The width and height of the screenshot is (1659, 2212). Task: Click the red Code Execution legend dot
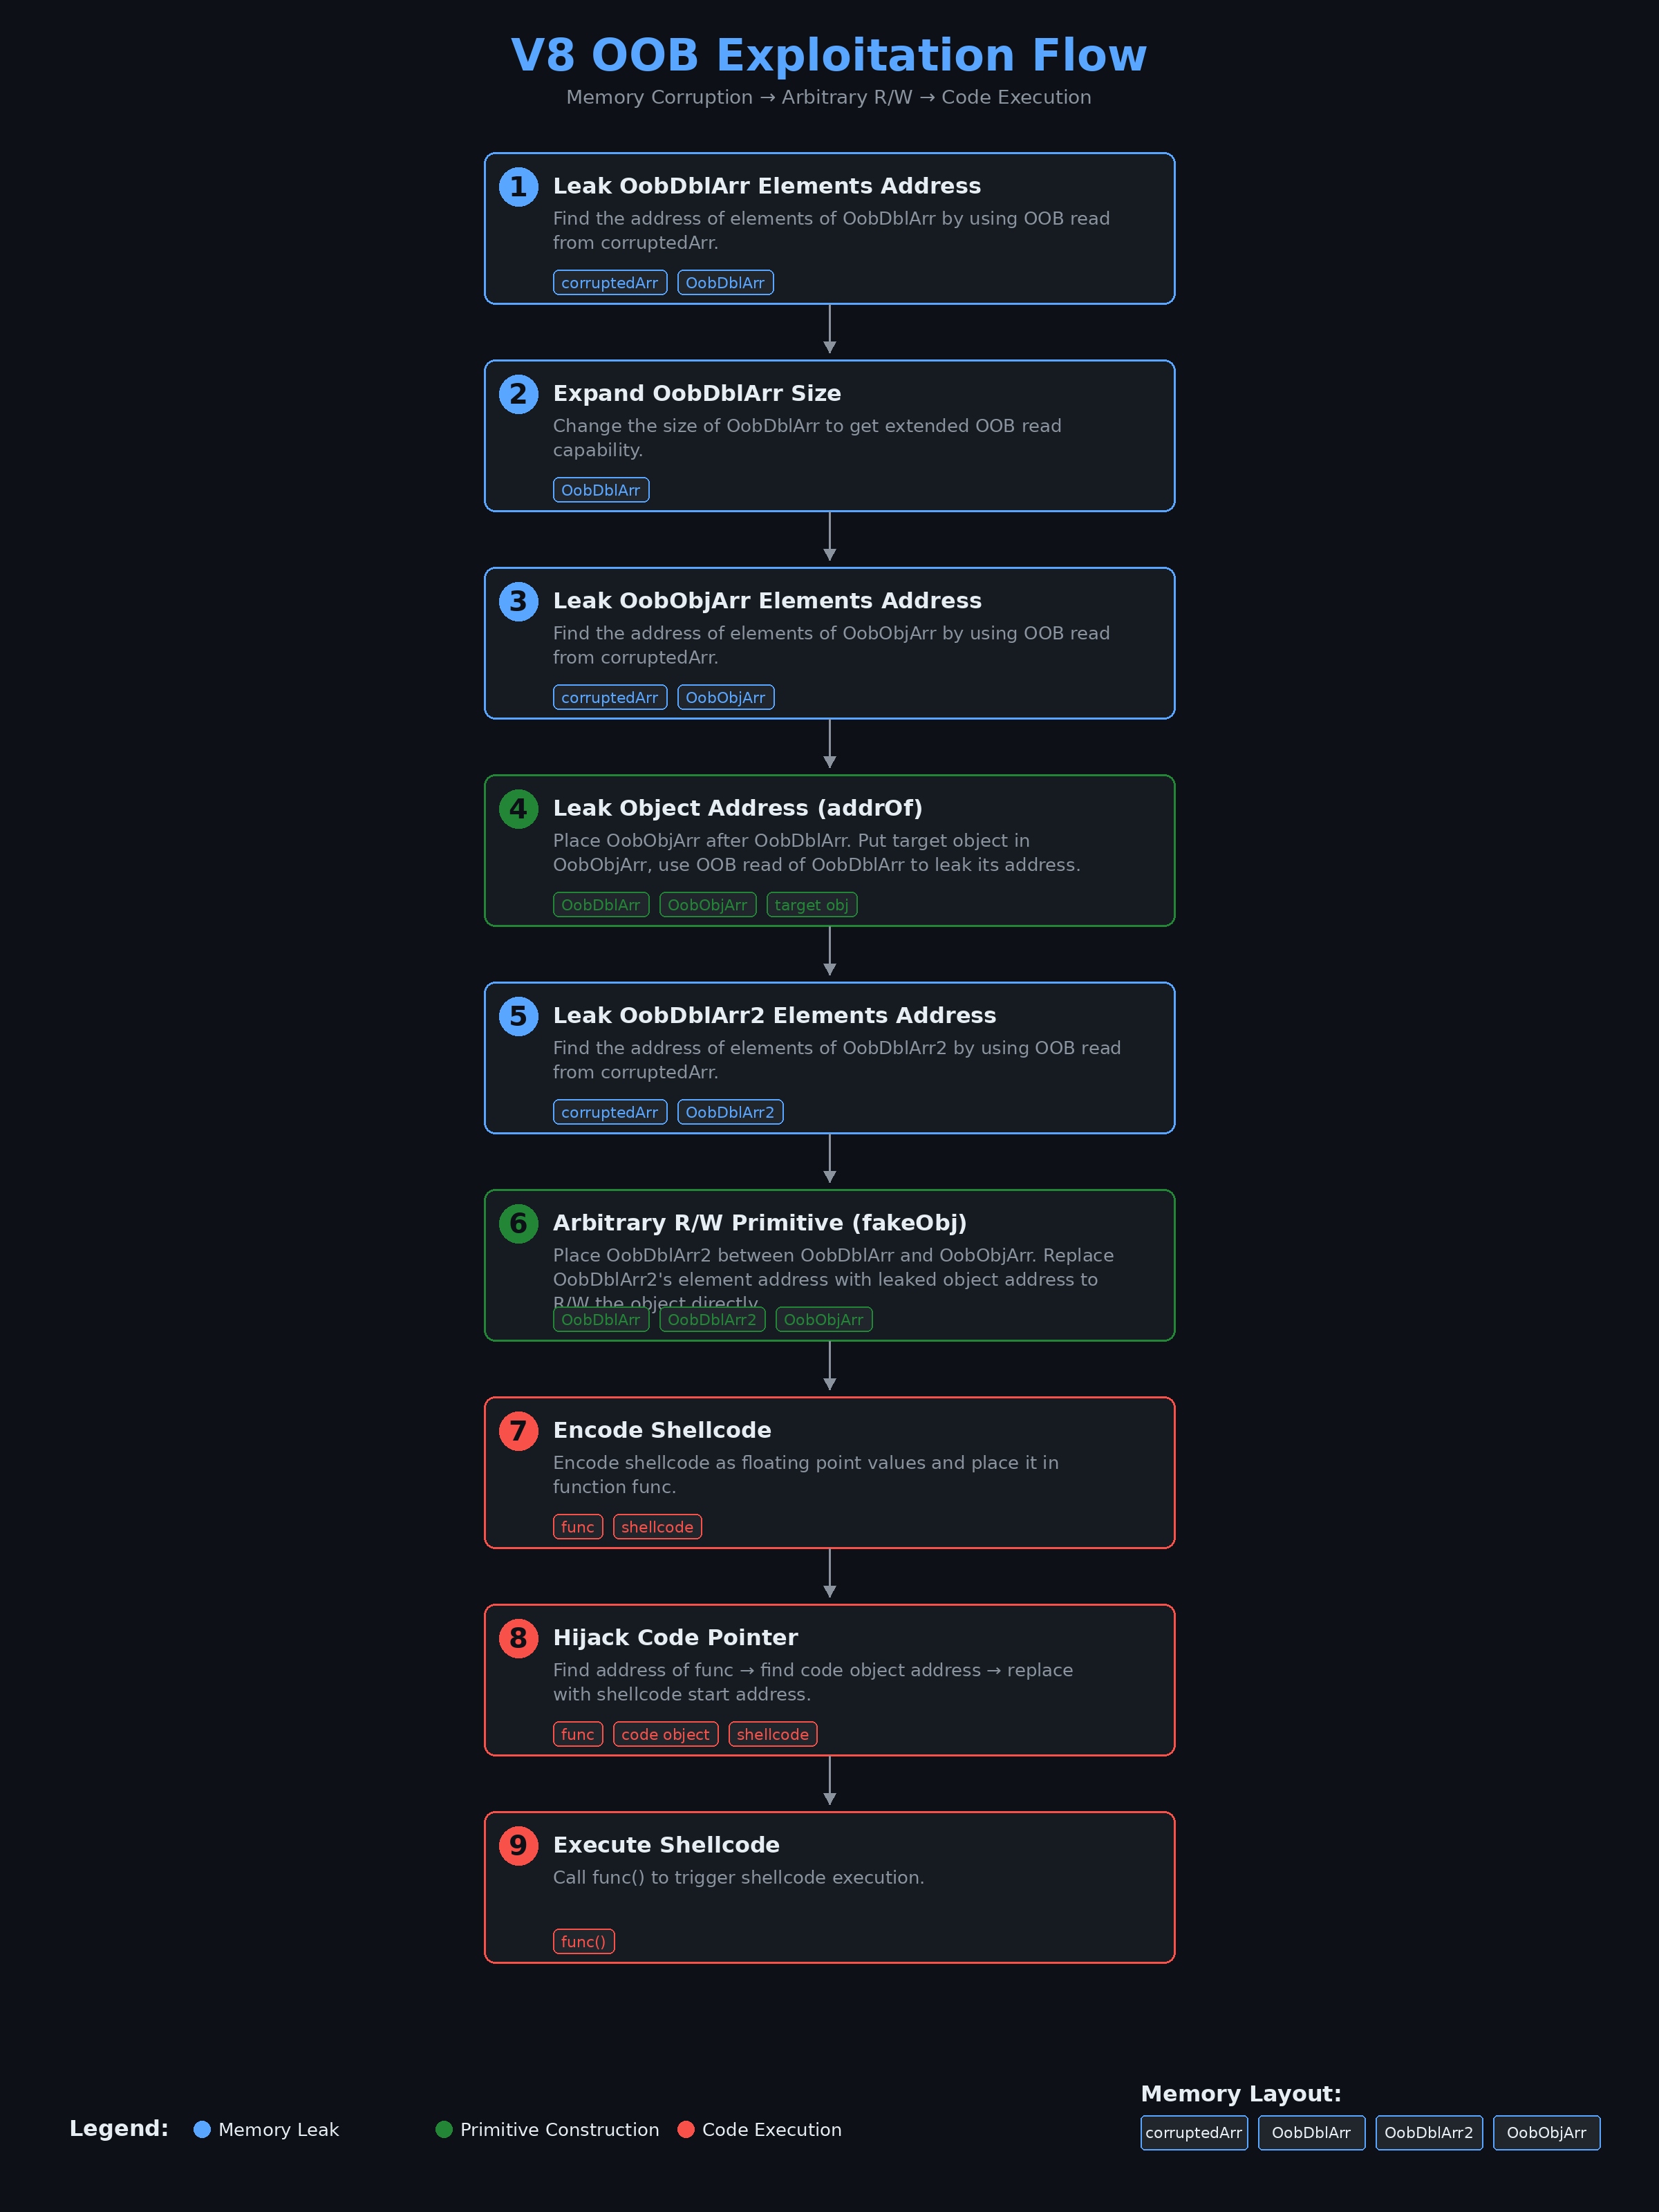click(x=686, y=2129)
